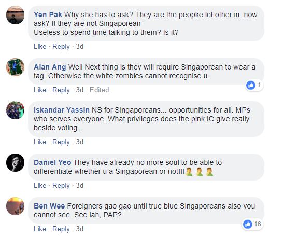
Task: View like reaction on Alan Ang's comment
Action: 254,85
